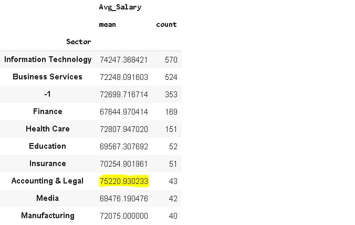Viewport: 355px width, 225px height.
Task: Select the Health Care row label
Action: click(48, 129)
